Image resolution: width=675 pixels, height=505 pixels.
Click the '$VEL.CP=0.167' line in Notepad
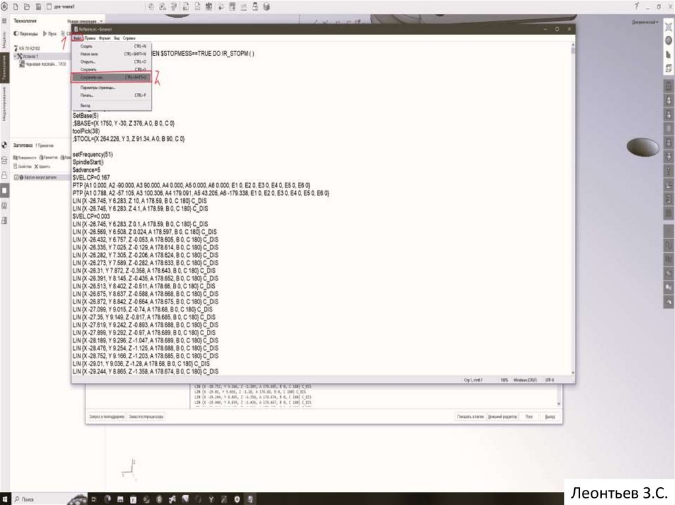pos(91,177)
